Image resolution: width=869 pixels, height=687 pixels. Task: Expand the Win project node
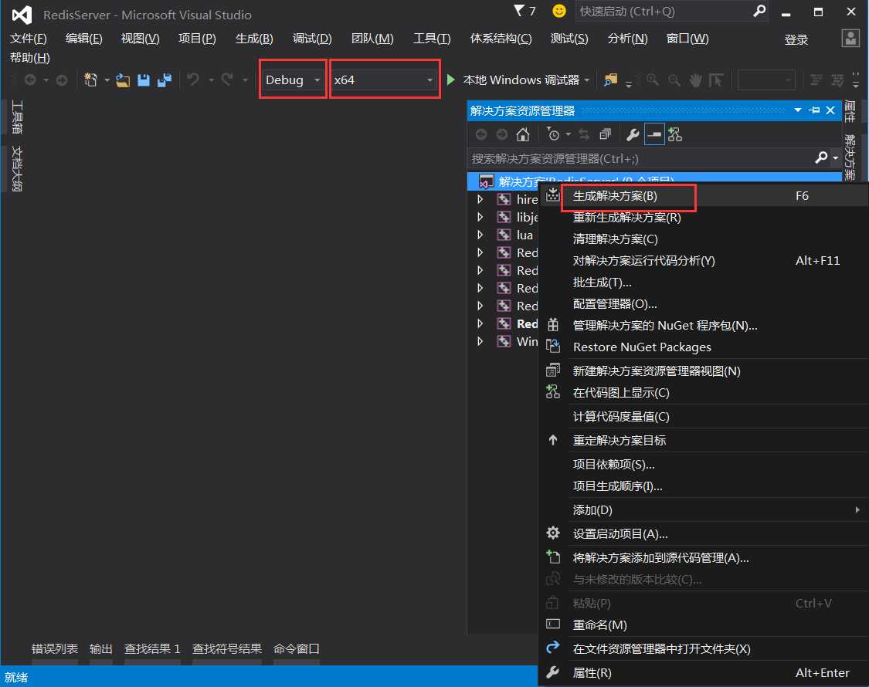tap(480, 340)
